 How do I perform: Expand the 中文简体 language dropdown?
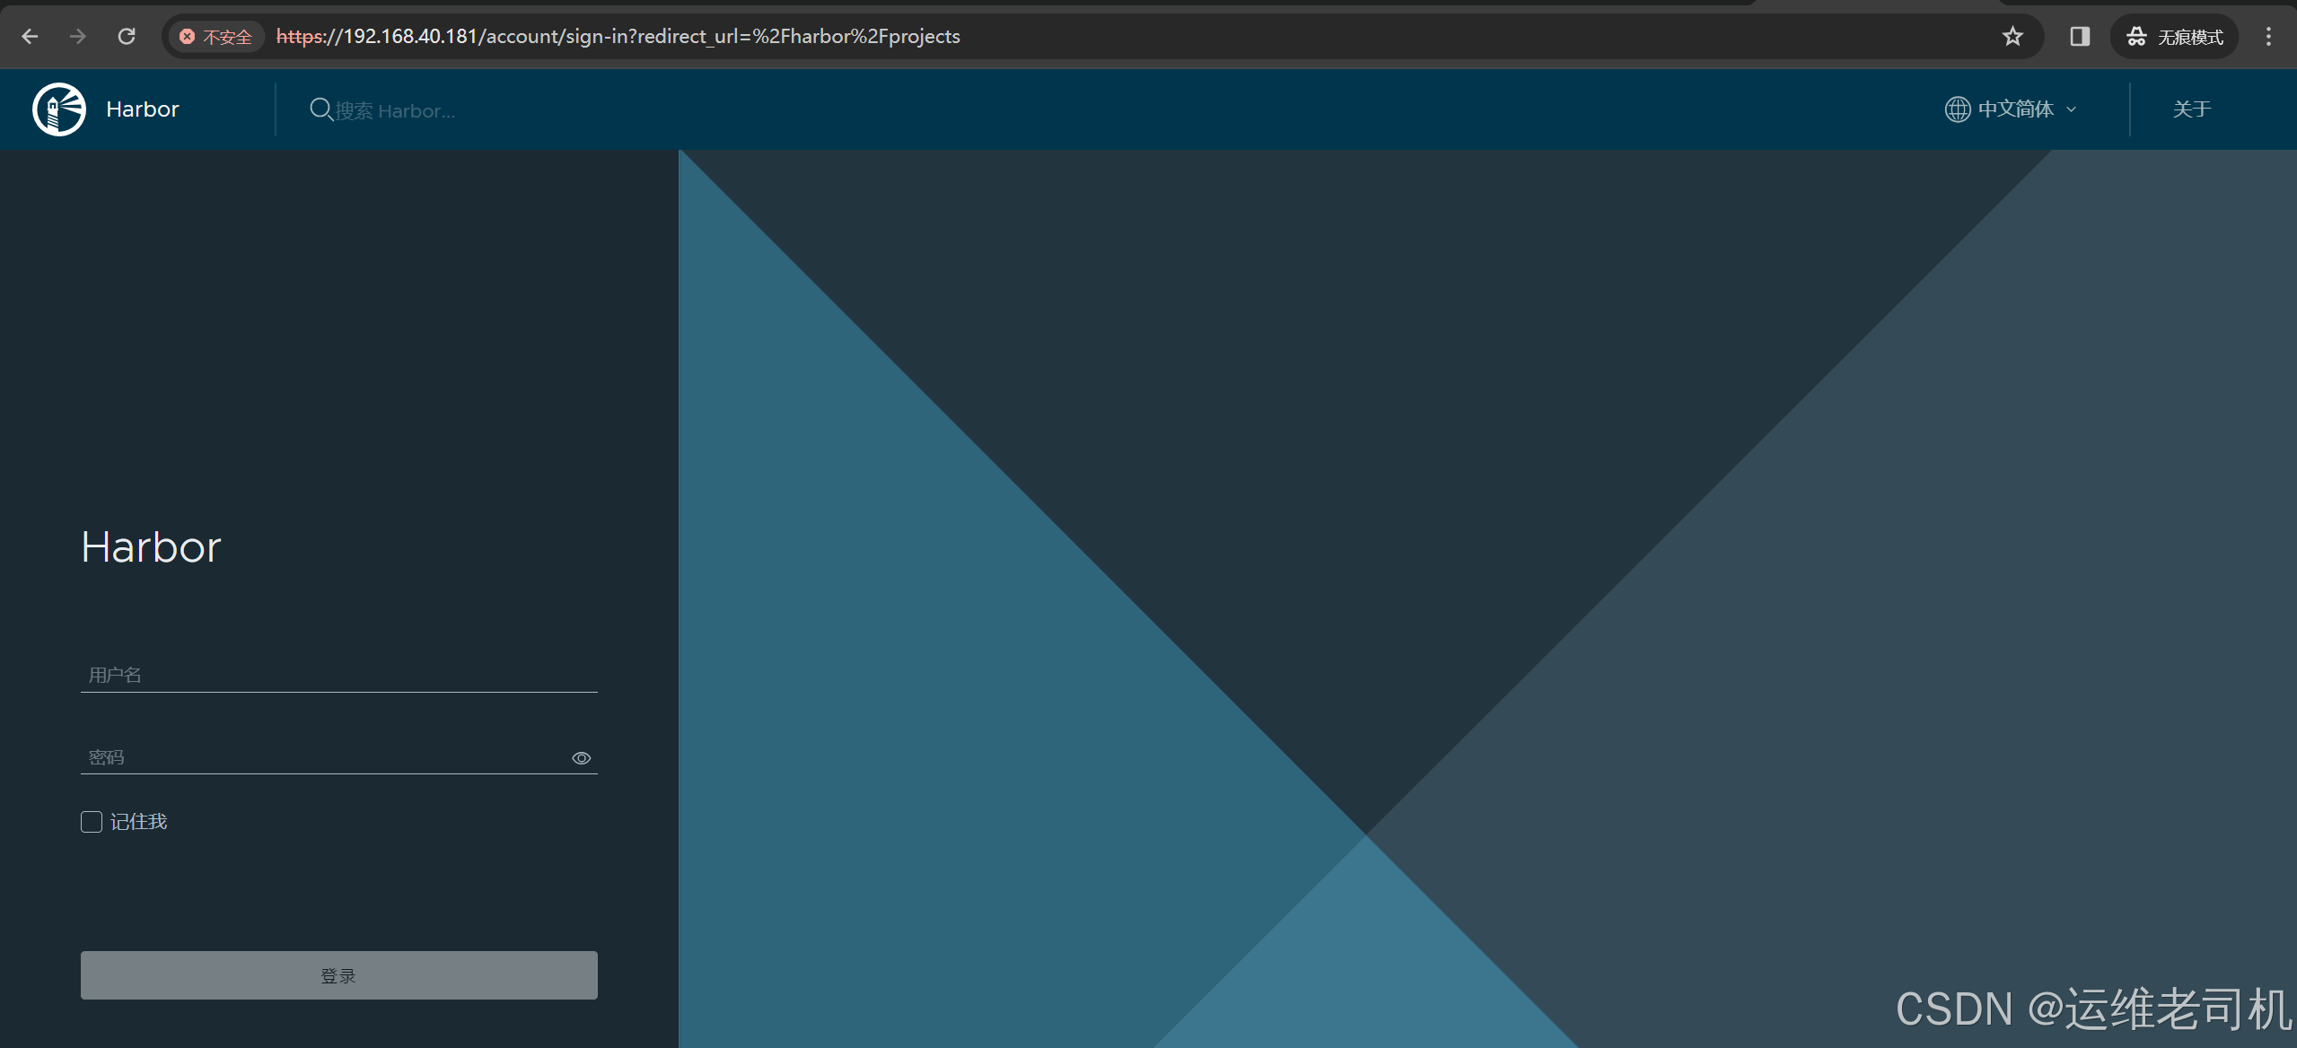(x=2011, y=109)
